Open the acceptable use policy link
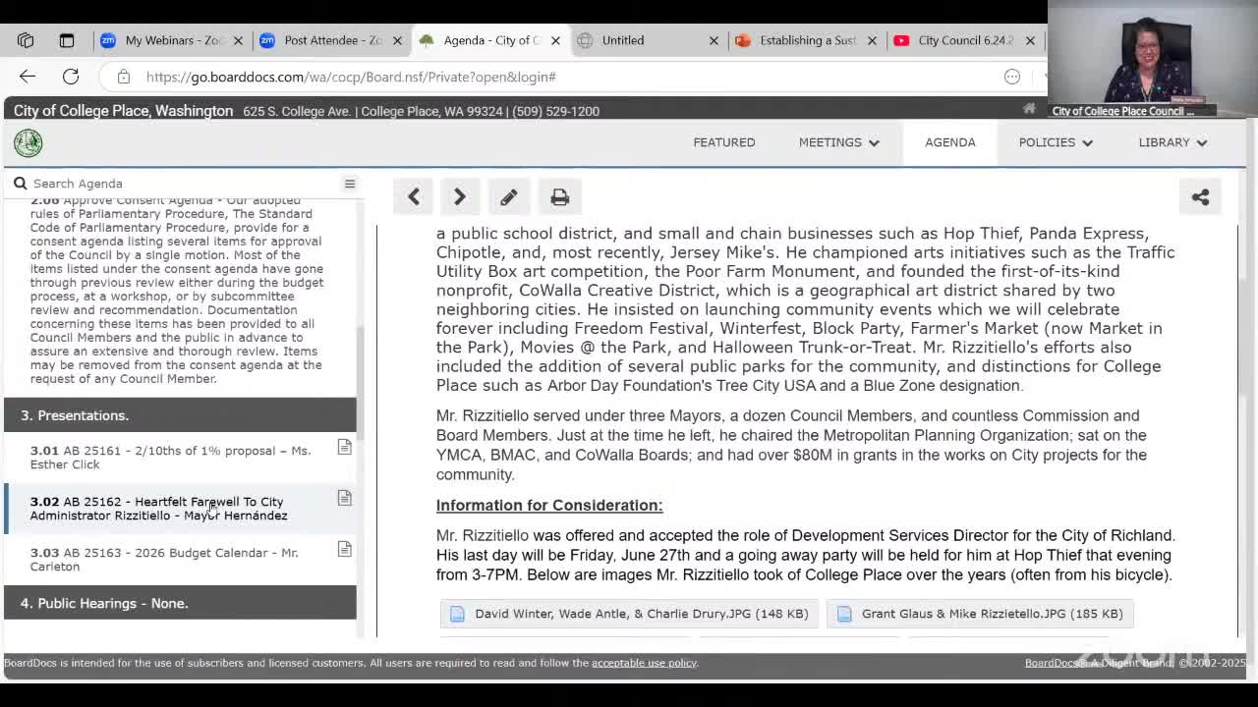This screenshot has width=1258, height=707. (644, 663)
